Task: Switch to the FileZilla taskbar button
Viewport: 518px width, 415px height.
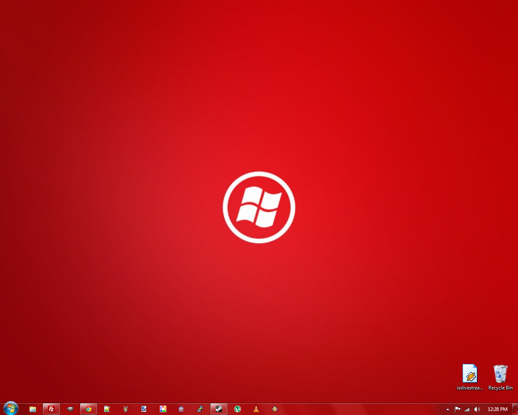Action: 51,409
